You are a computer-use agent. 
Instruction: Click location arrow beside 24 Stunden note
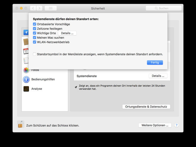pos(76,87)
